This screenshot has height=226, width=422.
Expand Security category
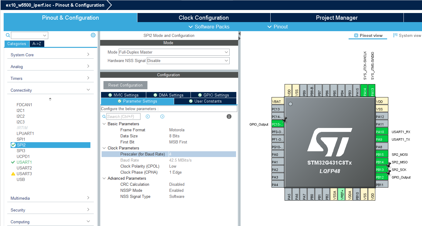[x=50, y=210]
